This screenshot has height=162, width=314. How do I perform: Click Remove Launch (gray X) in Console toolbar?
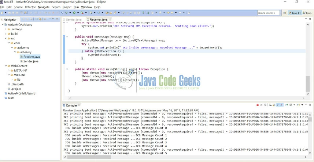tap(261, 105)
